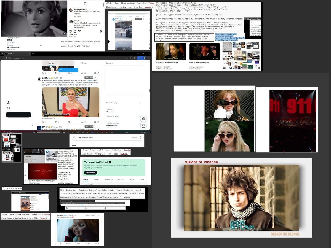Open the Britney Spears arrested in California image
This screenshot has height=248, width=331.
pos(71,102)
